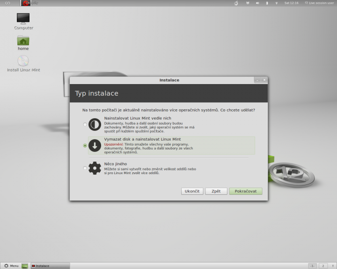Click the question text 'Co chcete udělat?'
337x269 pixels.
(x=237, y=110)
